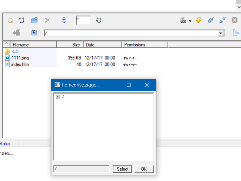Screen dimensions: 241x181
Task: Sort files by the Permissions column
Action: point(145,45)
